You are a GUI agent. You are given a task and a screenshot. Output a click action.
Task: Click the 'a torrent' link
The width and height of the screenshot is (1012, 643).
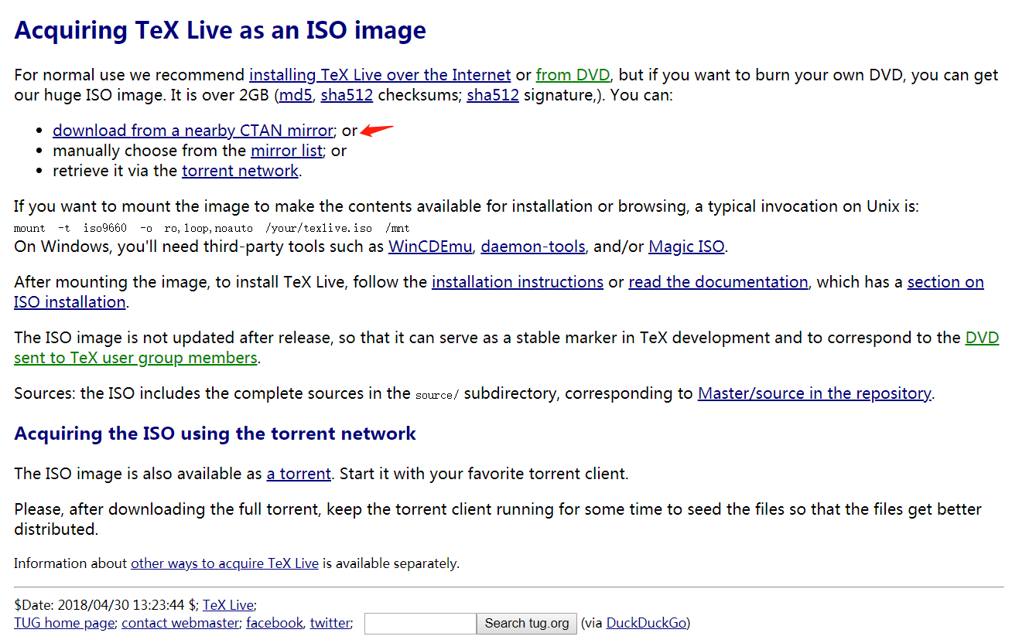[x=299, y=474]
